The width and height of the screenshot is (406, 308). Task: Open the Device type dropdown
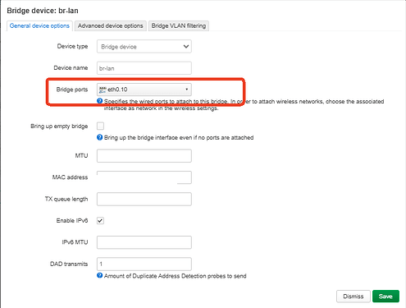pyautogui.click(x=144, y=47)
